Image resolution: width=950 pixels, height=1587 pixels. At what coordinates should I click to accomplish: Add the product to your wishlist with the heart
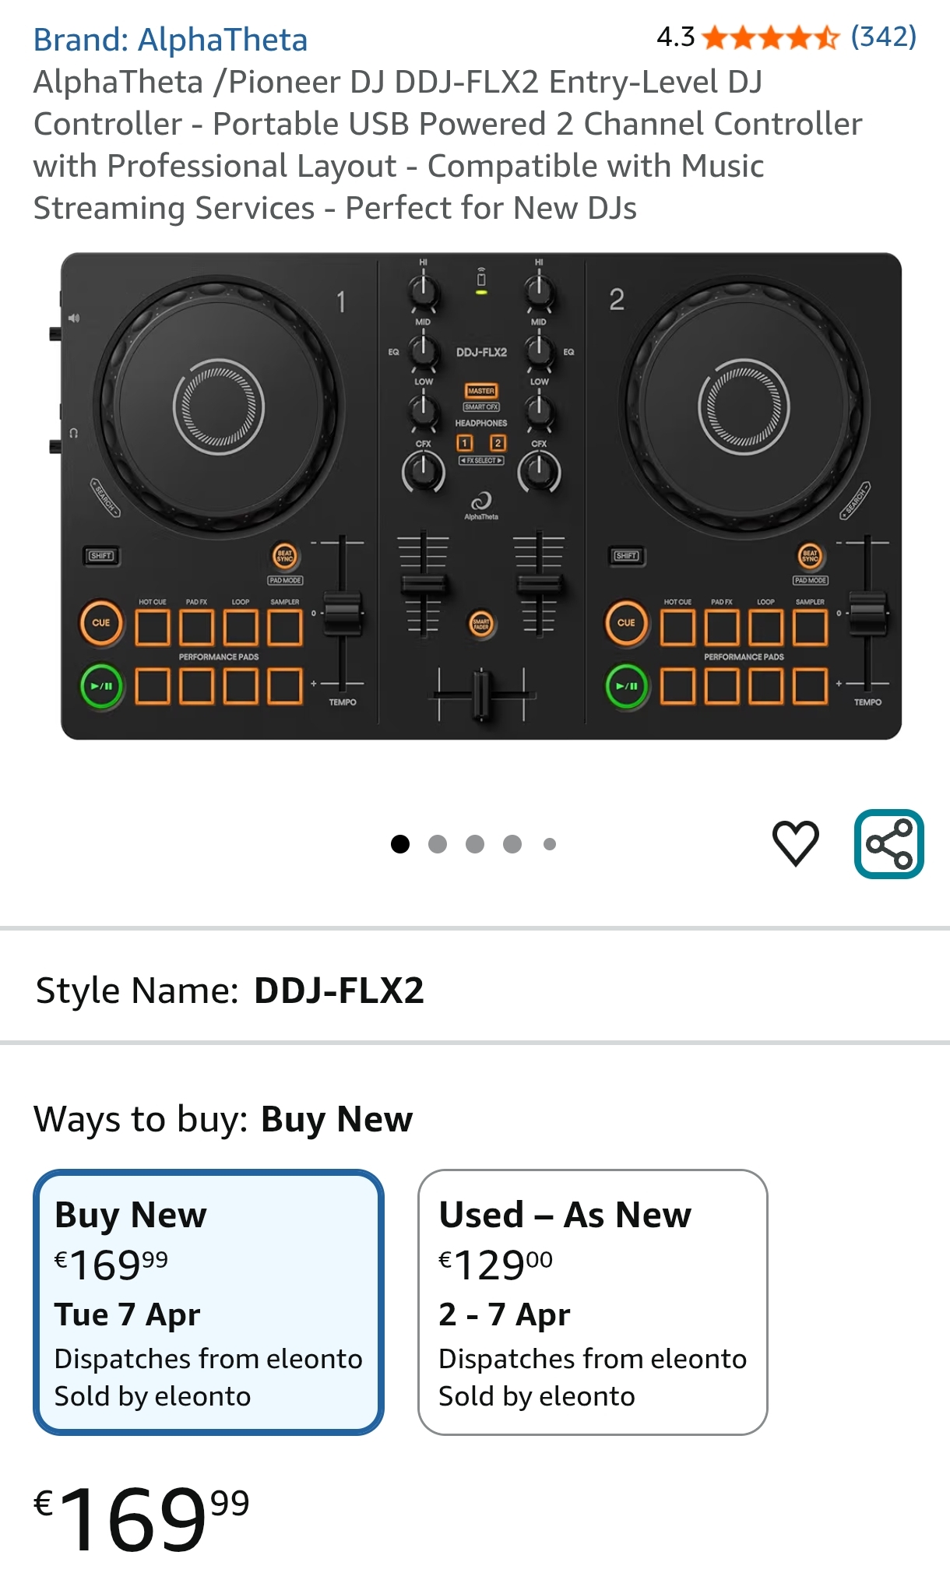[x=795, y=843]
